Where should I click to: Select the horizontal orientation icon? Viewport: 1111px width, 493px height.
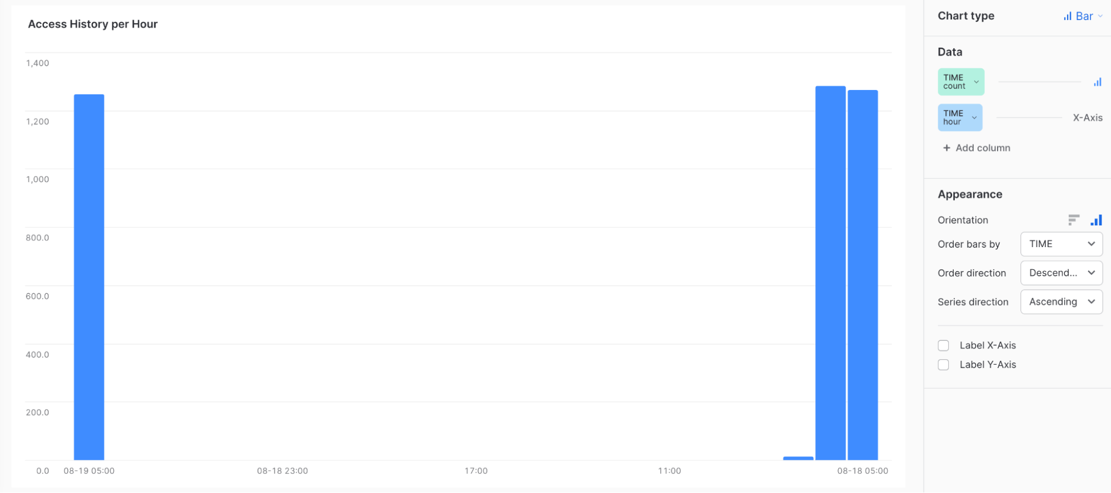1074,220
